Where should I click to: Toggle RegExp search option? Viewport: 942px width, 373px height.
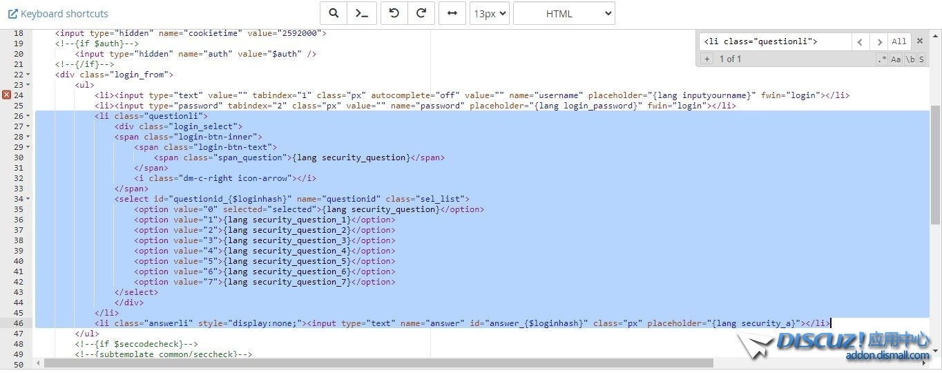click(x=881, y=59)
